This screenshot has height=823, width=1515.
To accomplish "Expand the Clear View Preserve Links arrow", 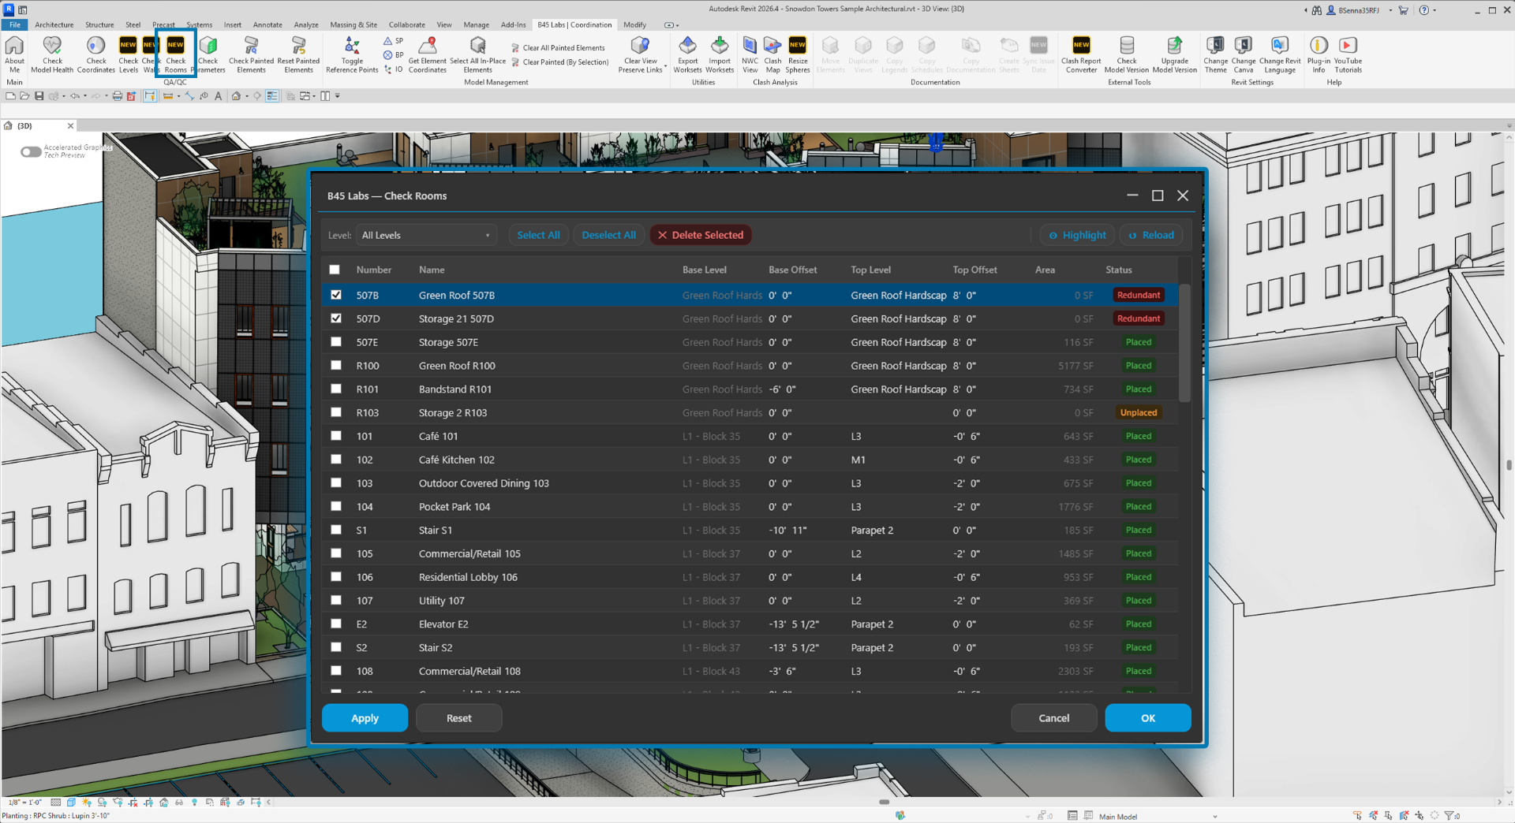I will (x=666, y=67).
